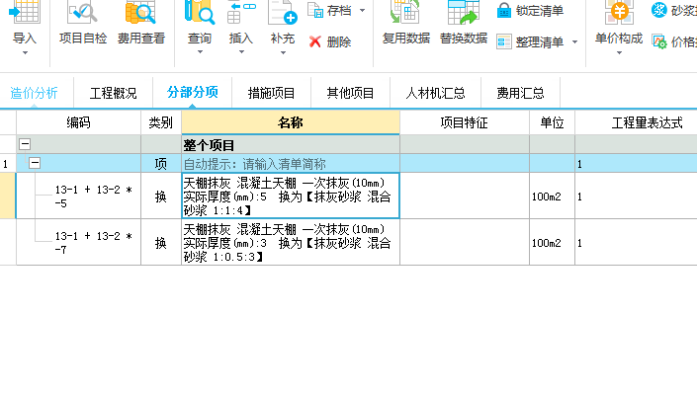Click the 自动提示 请输入清单简称 cell
Viewport: 697px width, 394px height.
[291, 164]
